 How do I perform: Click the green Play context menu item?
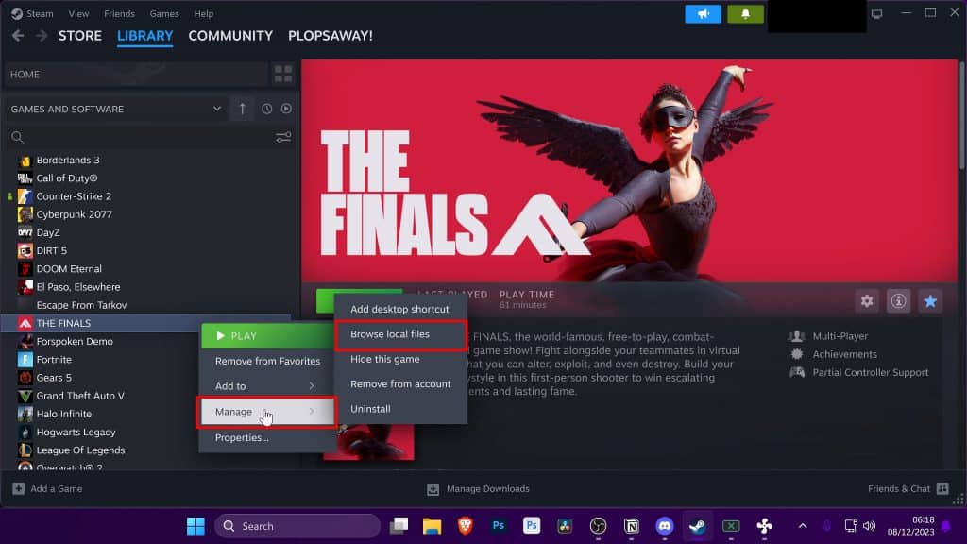point(267,335)
